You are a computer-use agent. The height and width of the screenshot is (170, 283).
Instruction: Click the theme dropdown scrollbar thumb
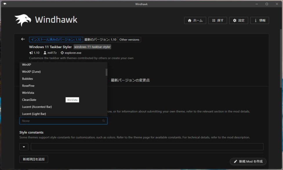point(106,72)
